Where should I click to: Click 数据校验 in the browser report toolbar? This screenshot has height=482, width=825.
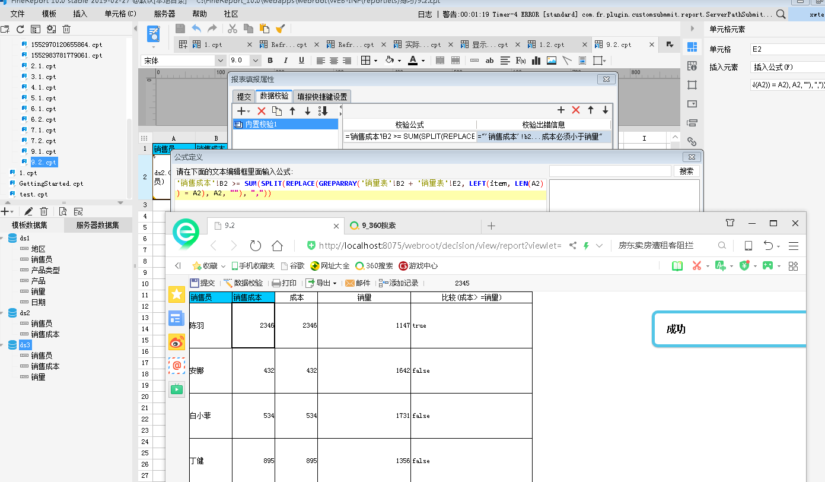243,283
